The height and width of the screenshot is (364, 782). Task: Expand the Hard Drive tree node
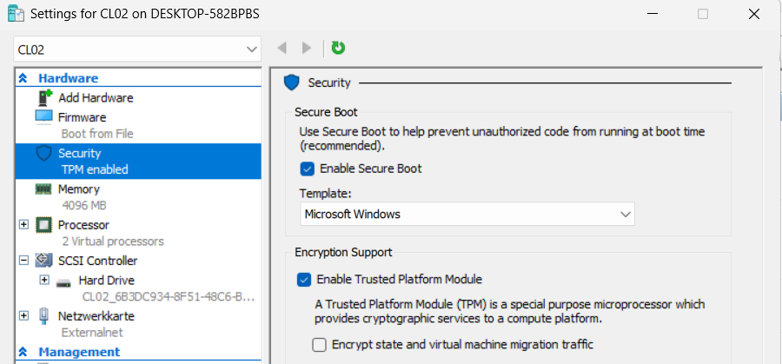pyautogui.click(x=44, y=280)
